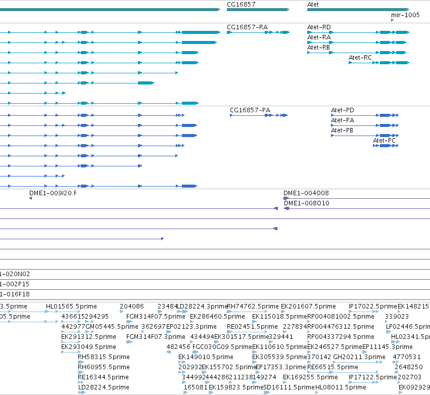Choose EST RE66515.5prime

click(332, 367)
